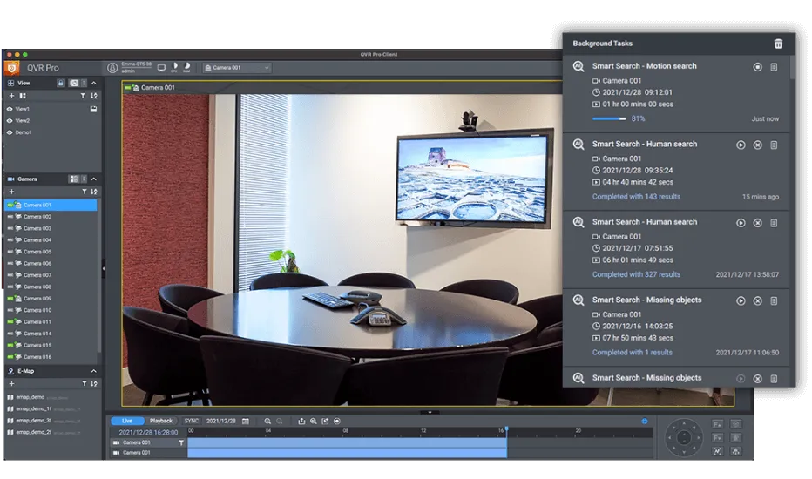Collapse the View panel section
Image resolution: width=812 pixels, height=479 pixels.
94,83
